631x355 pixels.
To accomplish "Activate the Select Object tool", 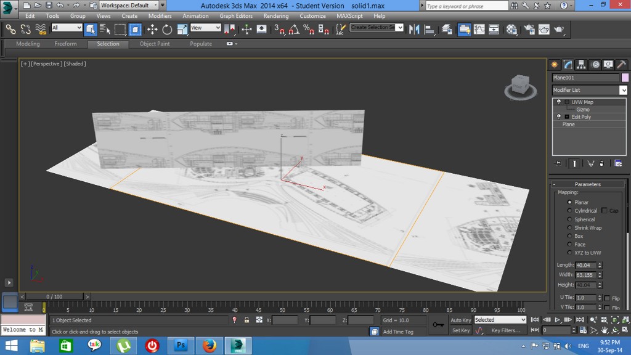I will pos(91,29).
